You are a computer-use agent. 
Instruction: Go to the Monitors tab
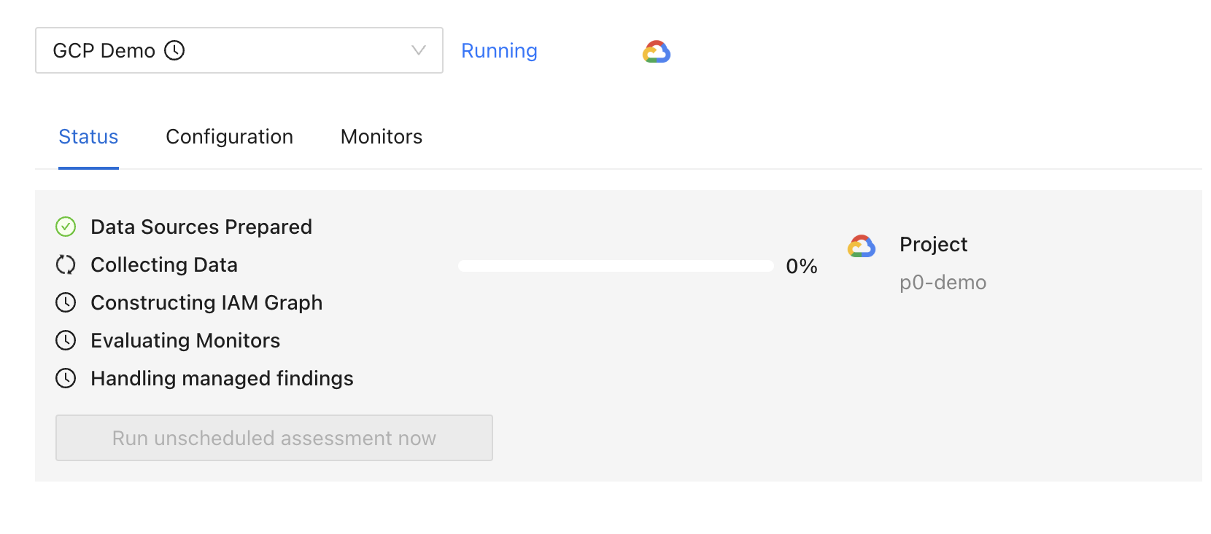pyautogui.click(x=382, y=137)
